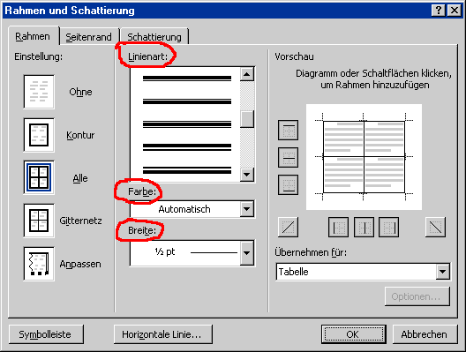Screen dimensions: 466x352
Task: Click the Kontur setting label
Action: click(80, 135)
